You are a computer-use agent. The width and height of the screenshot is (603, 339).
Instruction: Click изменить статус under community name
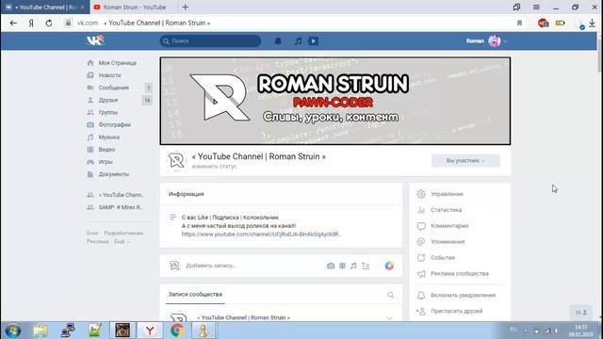click(x=214, y=167)
